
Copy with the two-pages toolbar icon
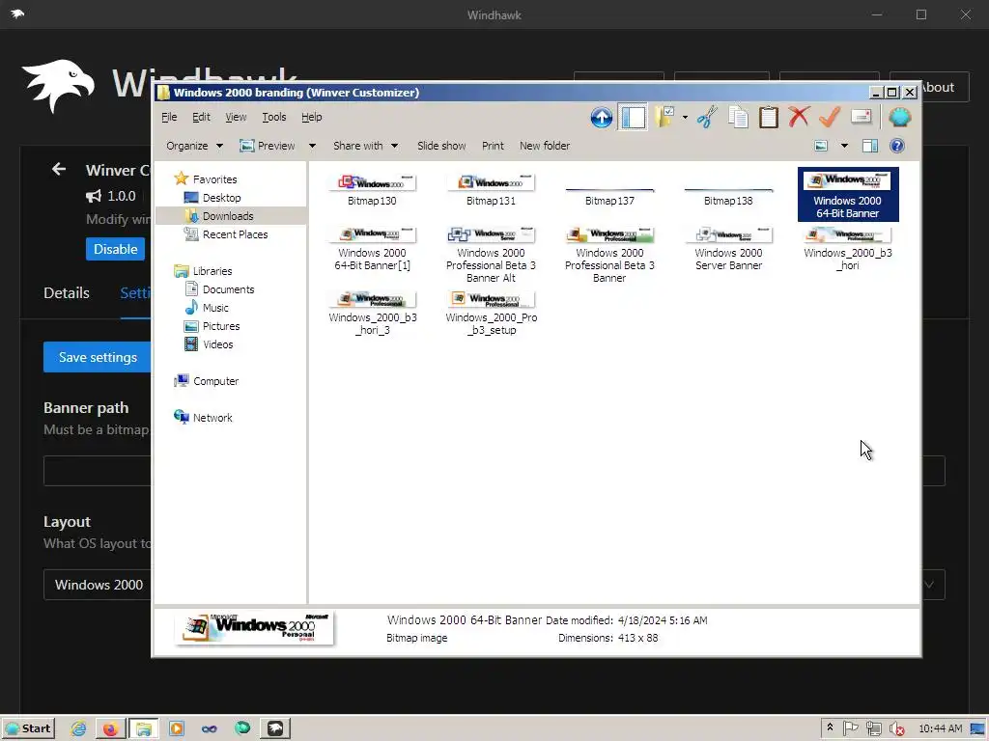pos(738,117)
